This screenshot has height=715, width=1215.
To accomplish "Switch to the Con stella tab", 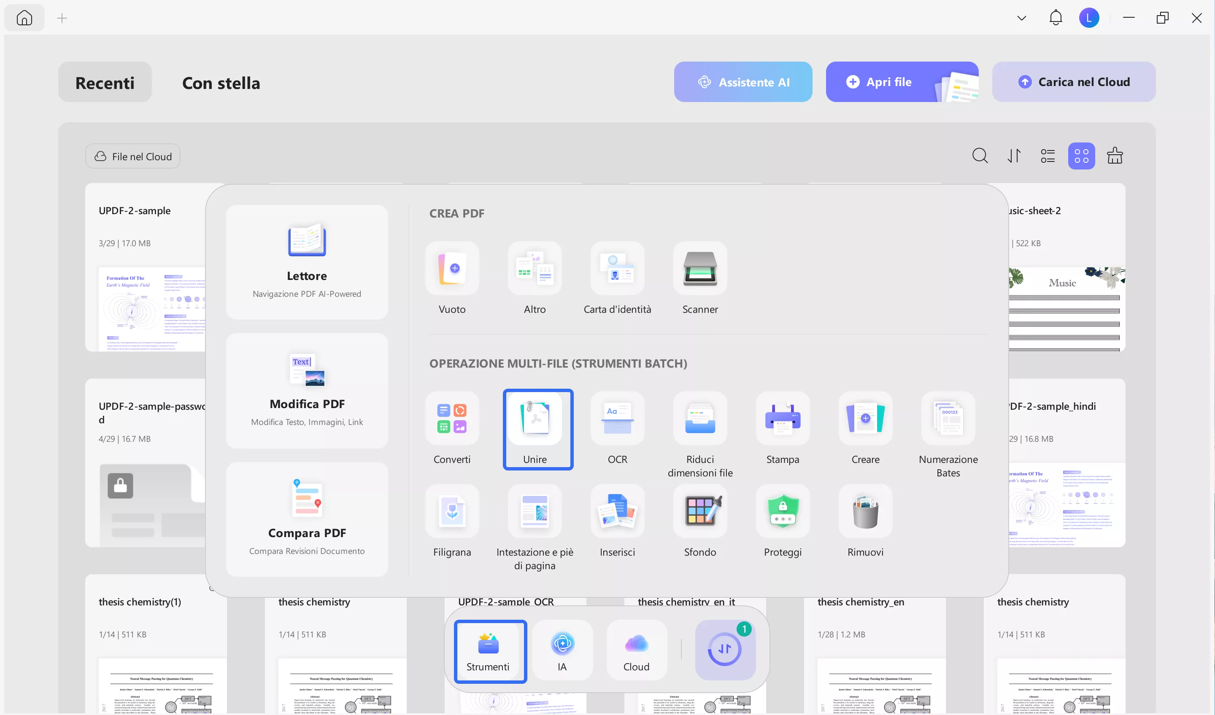I will (221, 83).
